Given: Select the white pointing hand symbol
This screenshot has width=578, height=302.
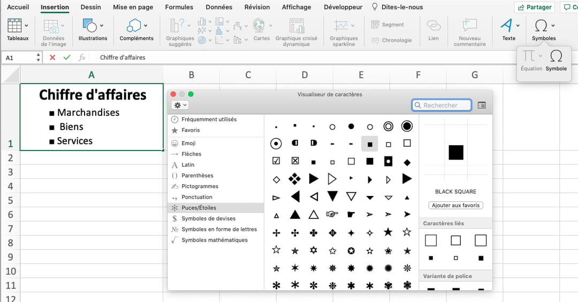Looking at the screenshot, I should (332, 214).
